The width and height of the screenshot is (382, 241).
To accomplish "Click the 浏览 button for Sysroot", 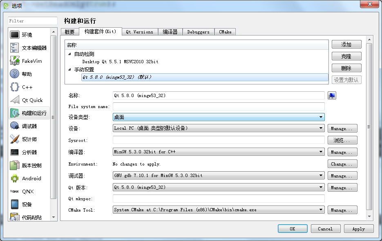I will [342, 140].
